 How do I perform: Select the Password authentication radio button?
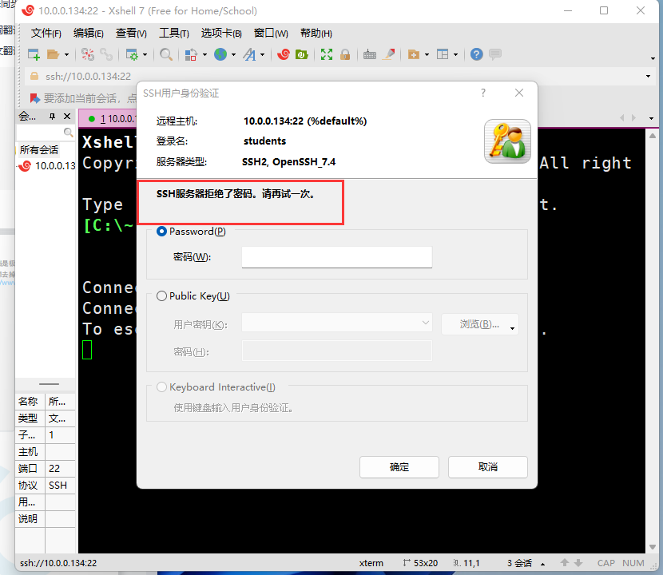[x=161, y=231]
